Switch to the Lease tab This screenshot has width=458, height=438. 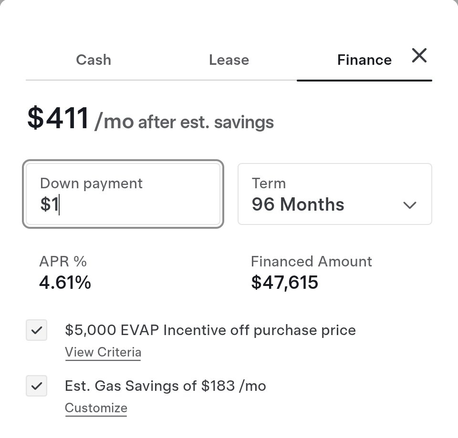click(x=229, y=60)
